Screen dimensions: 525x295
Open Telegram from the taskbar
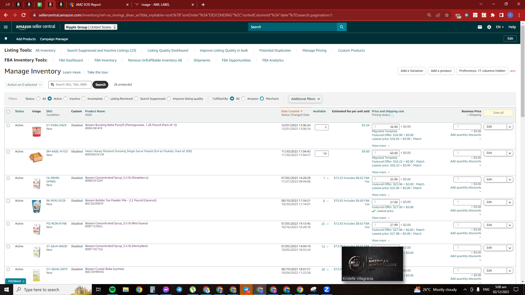[x=179, y=290]
